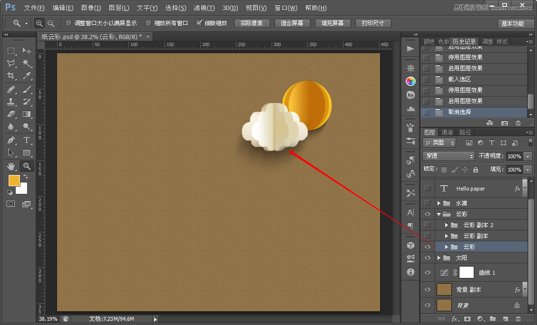Select the Eraser tool
537x325 pixels.
tap(11, 114)
